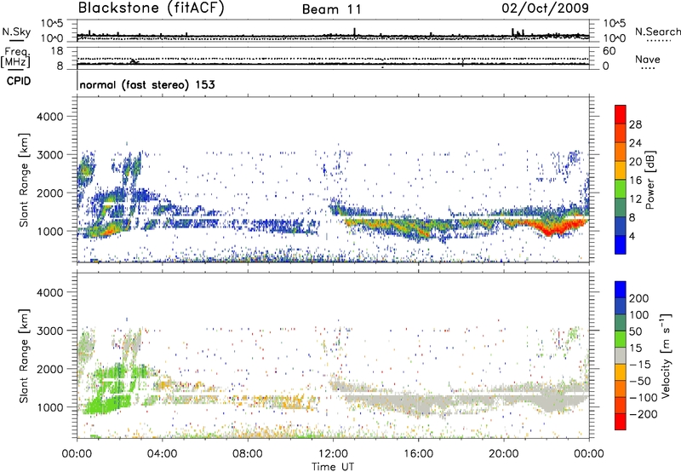Click the 'Nave' legend label
Screen dimensions: 681x472
[x=648, y=60]
